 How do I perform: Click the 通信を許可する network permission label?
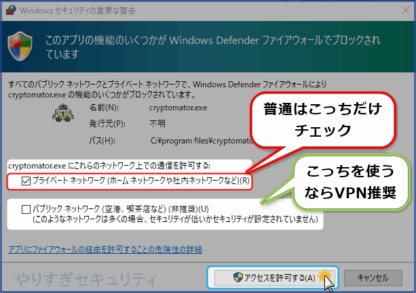pos(109,166)
